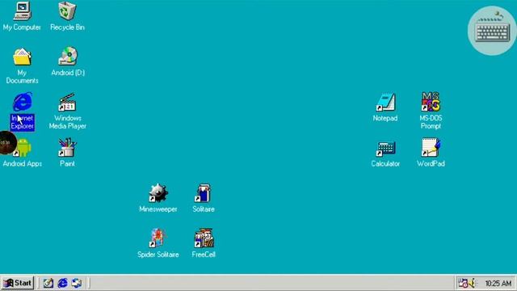Image resolution: width=517 pixels, height=291 pixels.
Task: Click the third Quick Launch icon
Action: (x=77, y=283)
